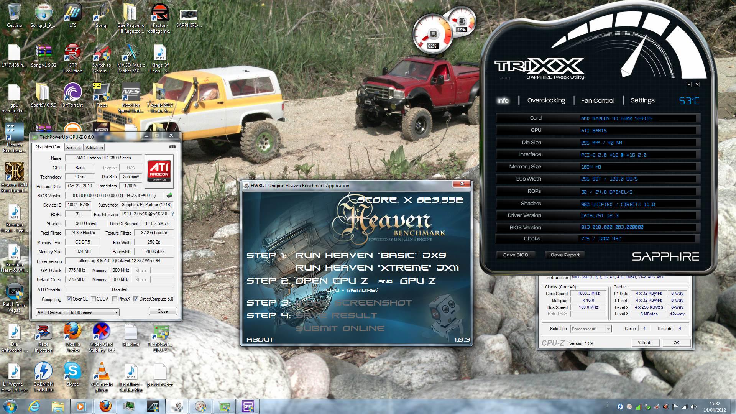736x414 pixels.
Task: Open Settings tab in TRIXX
Action: point(642,100)
